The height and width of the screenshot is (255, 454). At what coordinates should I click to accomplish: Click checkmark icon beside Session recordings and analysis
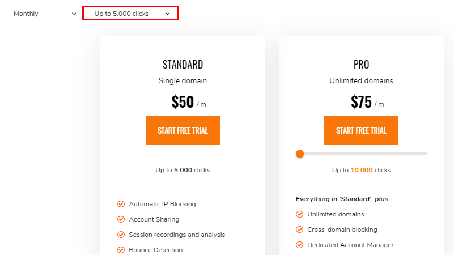point(121,235)
